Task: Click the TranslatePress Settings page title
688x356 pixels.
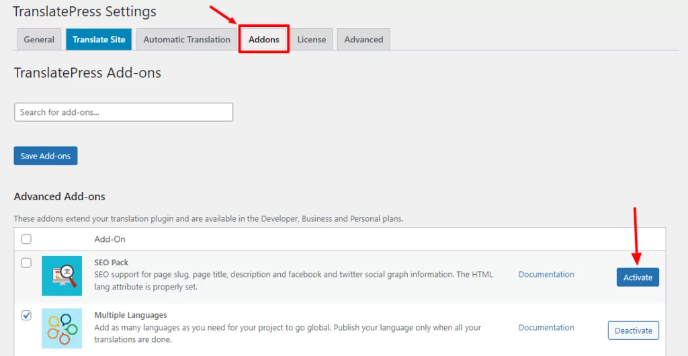Action: click(x=85, y=11)
